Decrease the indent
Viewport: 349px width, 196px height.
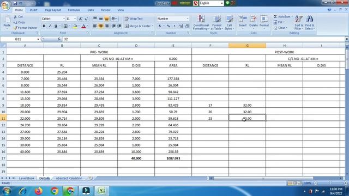pos(113,26)
